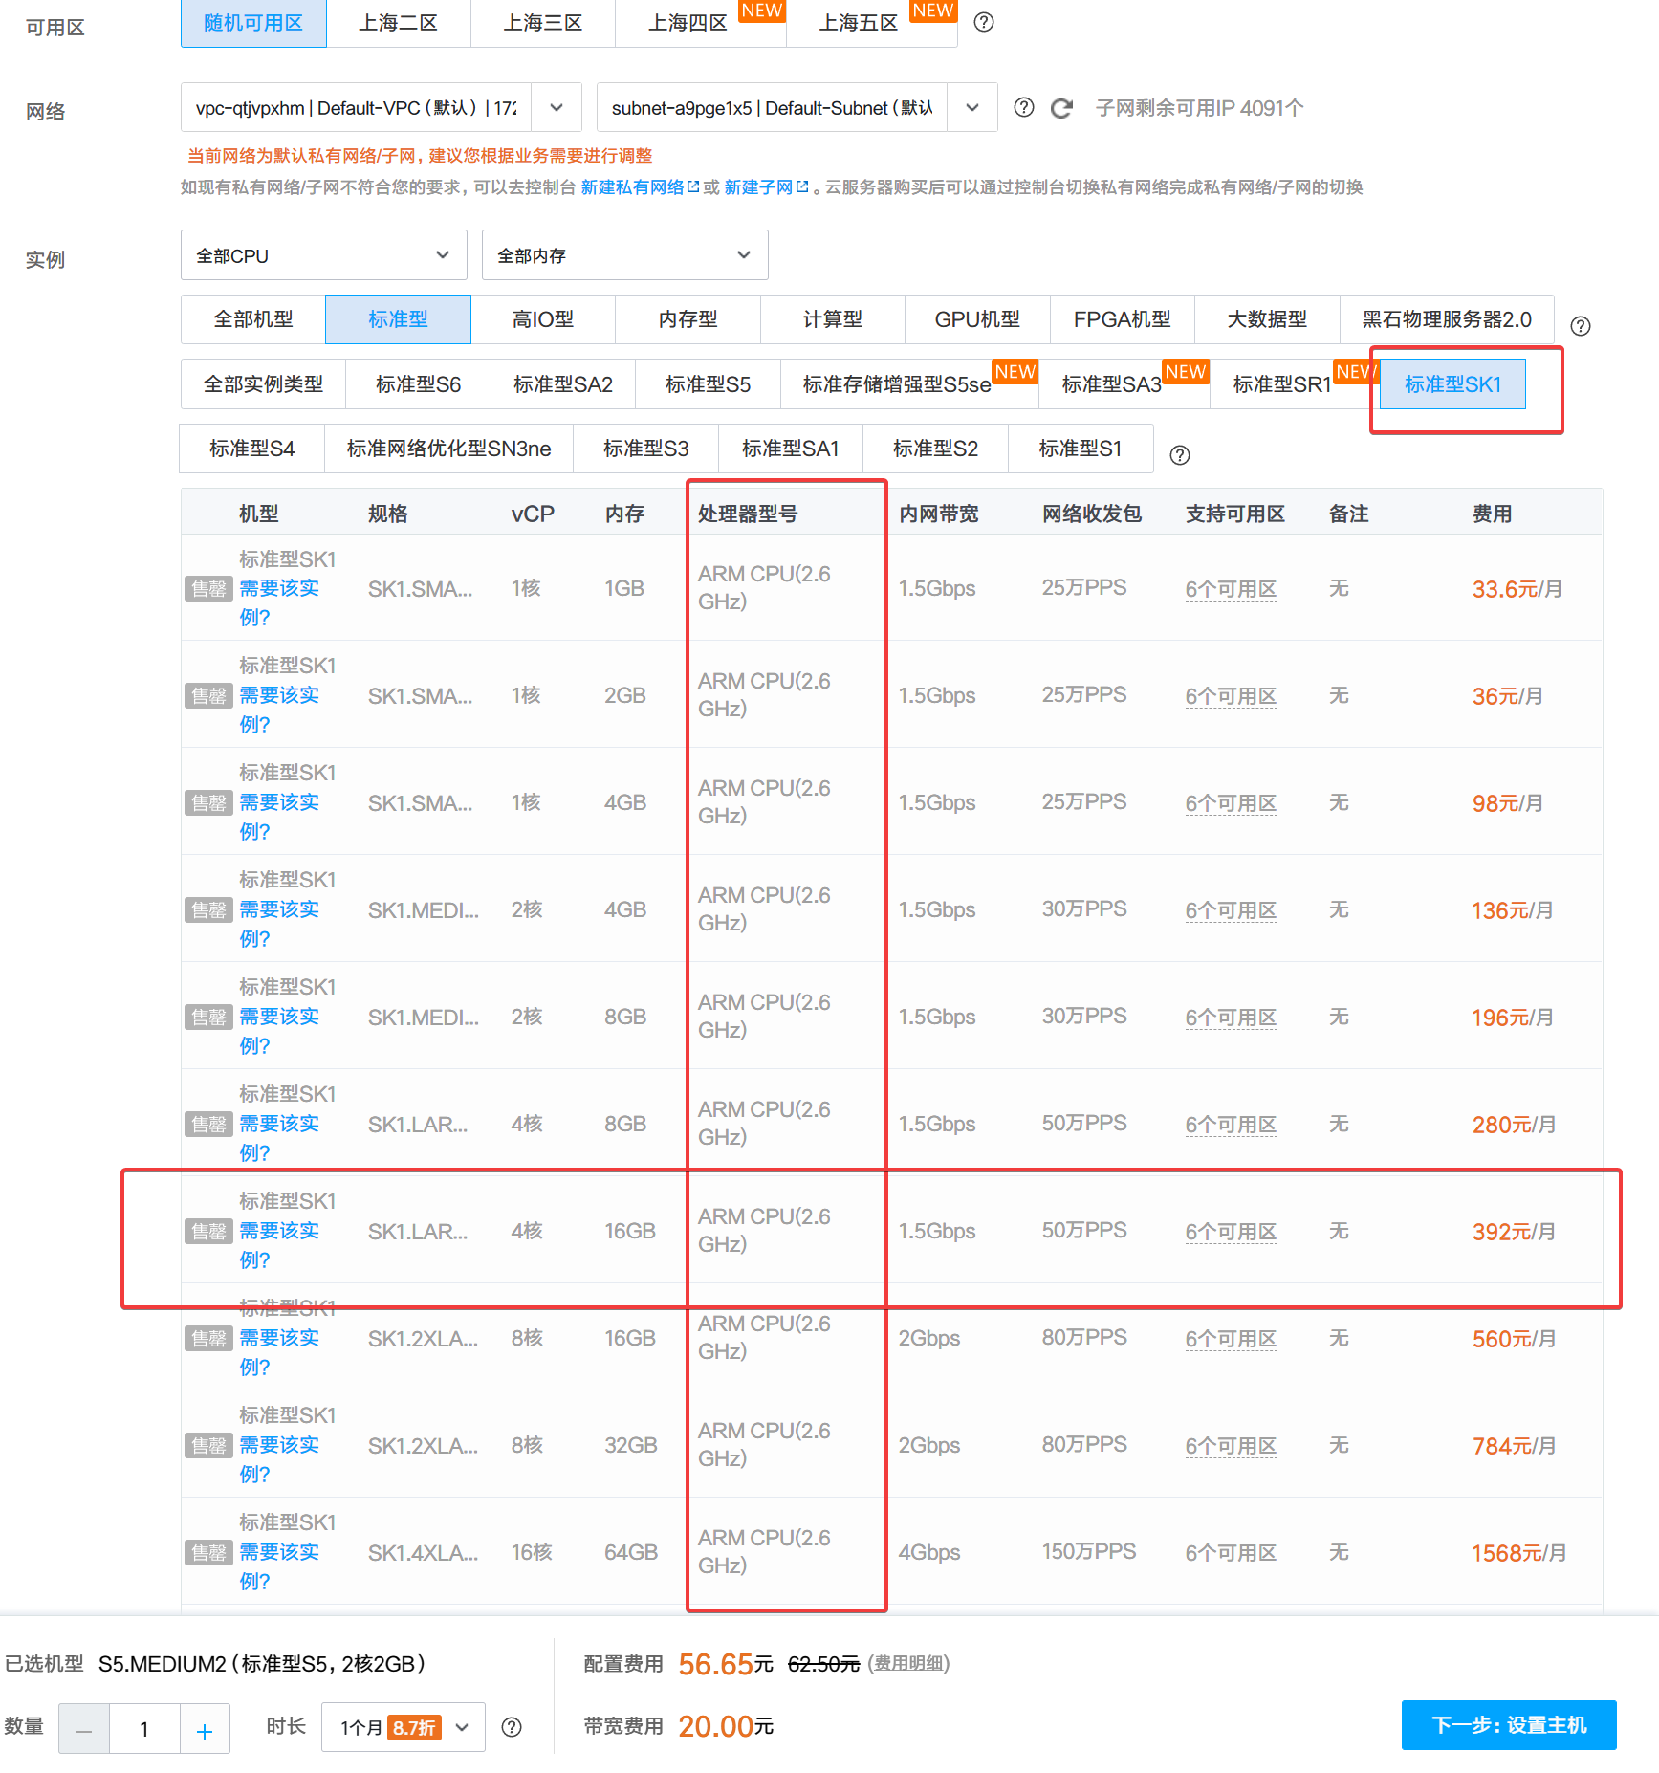Screen dimensions: 1659x1773
Task: Click 新建私有网络 link
Action: [x=632, y=187]
